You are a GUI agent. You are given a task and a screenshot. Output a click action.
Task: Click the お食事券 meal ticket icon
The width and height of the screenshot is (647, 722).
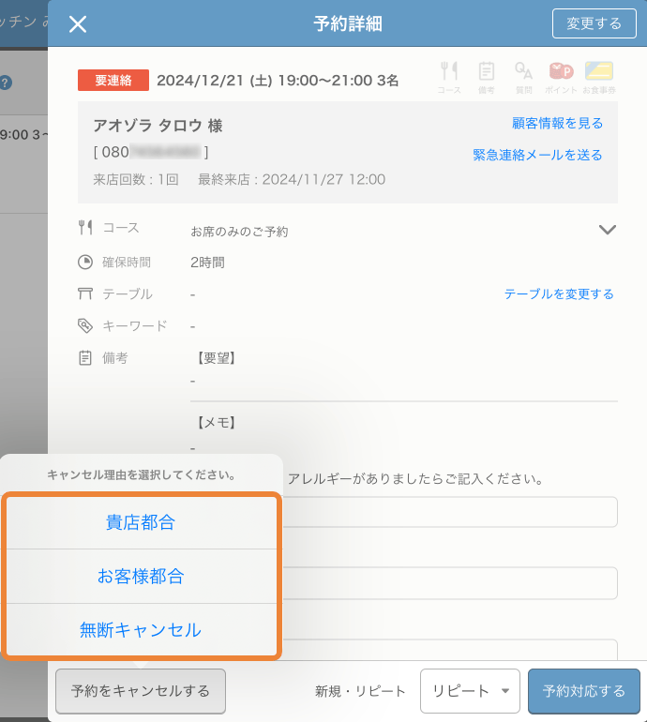pyautogui.click(x=599, y=72)
